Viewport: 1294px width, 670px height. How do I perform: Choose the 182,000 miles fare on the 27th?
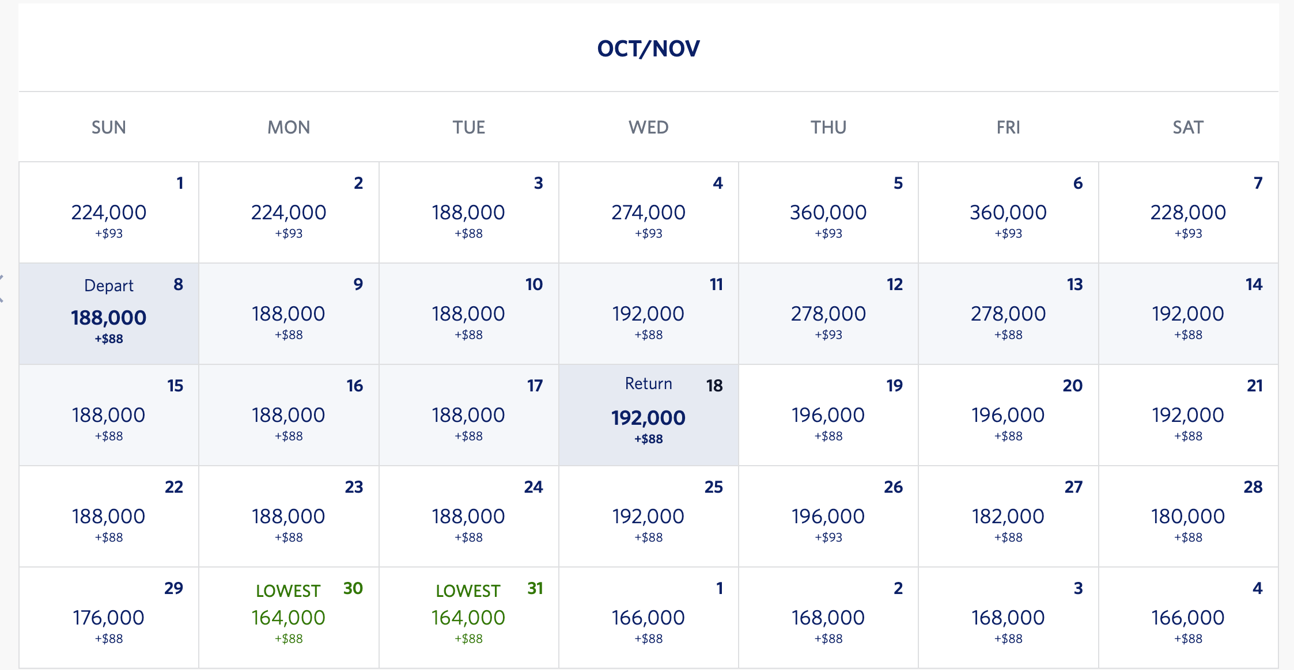(1008, 516)
